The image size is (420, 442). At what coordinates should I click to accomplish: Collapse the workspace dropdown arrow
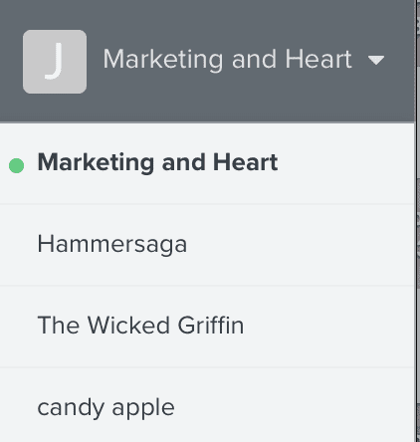[376, 60]
